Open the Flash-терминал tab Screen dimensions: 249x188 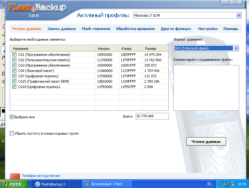[96, 29]
